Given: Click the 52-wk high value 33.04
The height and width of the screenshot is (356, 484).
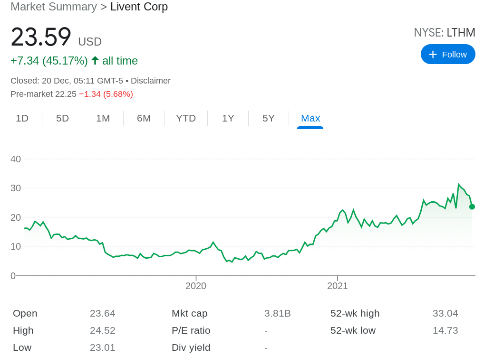Looking at the screenshot, I should (445, 313).
